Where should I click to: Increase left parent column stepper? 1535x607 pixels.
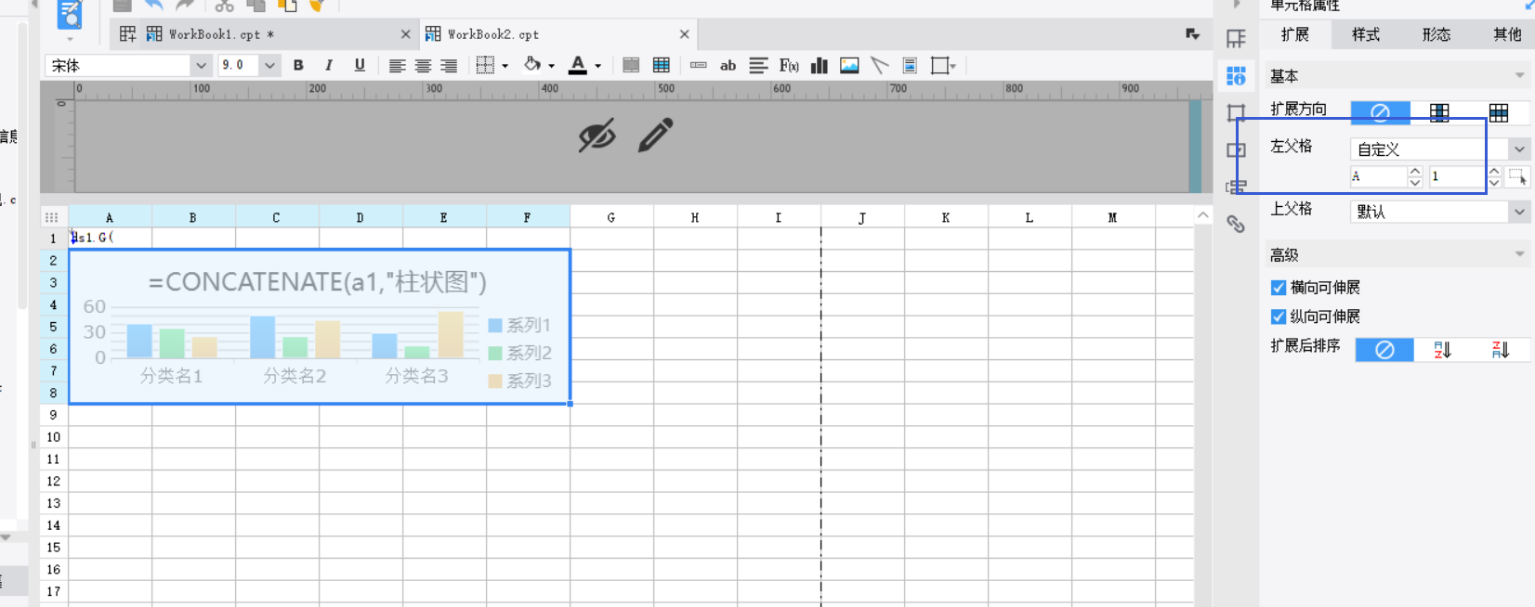[1415, 171]
